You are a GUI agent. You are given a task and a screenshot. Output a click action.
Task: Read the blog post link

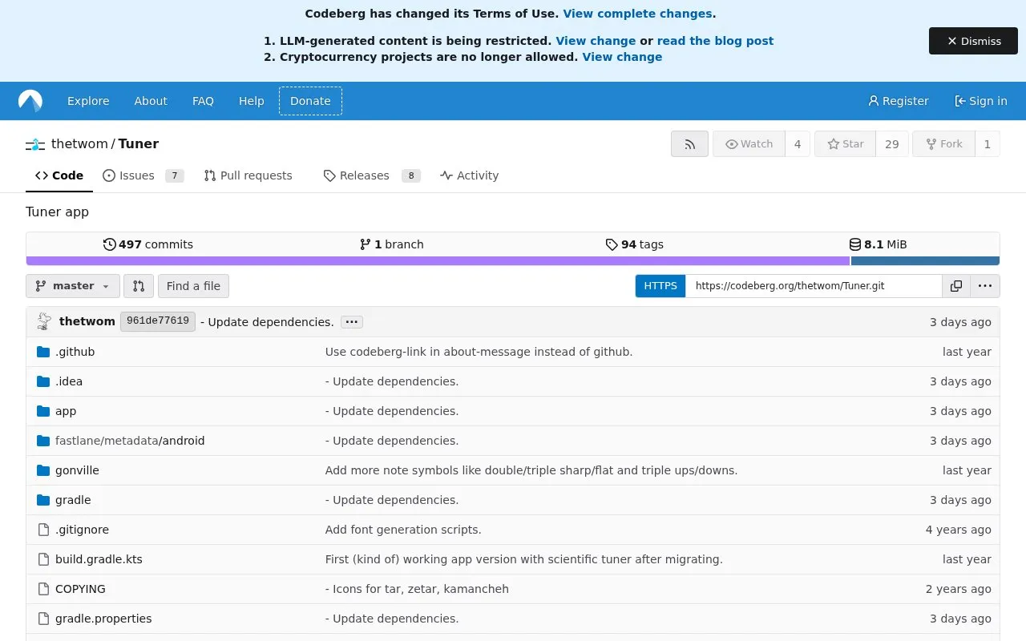[x=715, y=41]
